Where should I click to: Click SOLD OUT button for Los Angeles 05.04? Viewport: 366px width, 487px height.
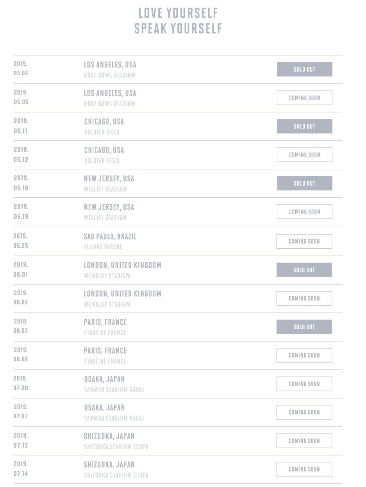click(304, 69)
